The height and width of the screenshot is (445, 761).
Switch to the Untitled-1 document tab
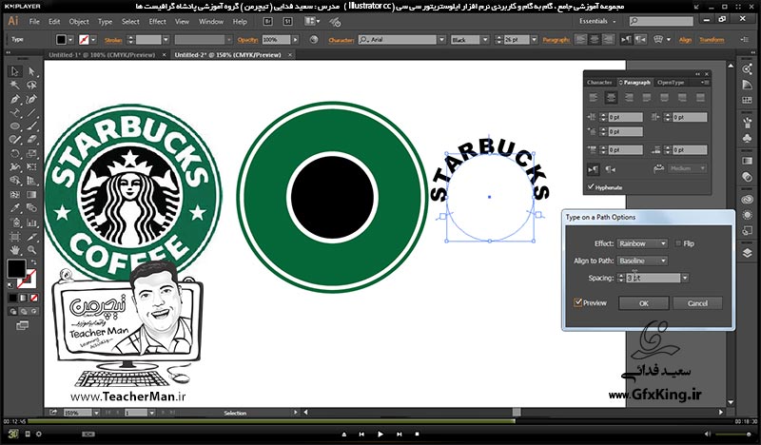(102, 55)
